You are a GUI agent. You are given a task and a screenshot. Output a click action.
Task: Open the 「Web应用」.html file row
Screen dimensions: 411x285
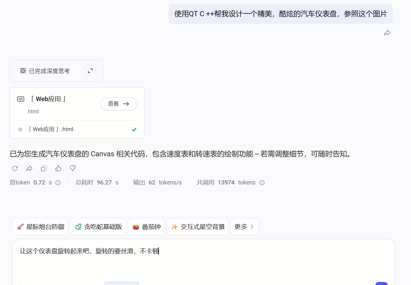pyautogui.click(x=77, y=129)
